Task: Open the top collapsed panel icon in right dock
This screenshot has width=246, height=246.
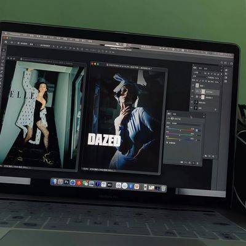Action: click(226, 70)
